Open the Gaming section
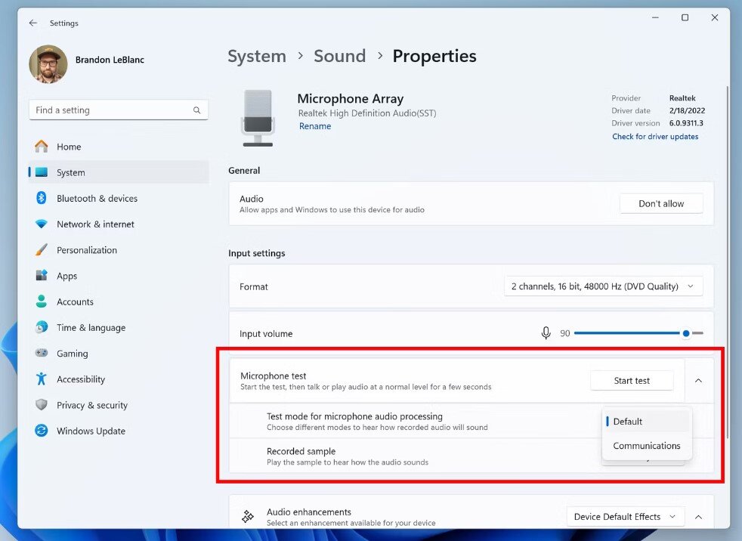The height and width of the screenshot is (541, 742). [73, 353]
